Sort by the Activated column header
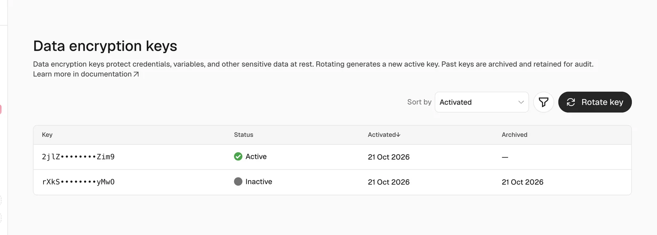Image resolution: width=657 pixels, height=235 pixels. click(x=384, y=135)
